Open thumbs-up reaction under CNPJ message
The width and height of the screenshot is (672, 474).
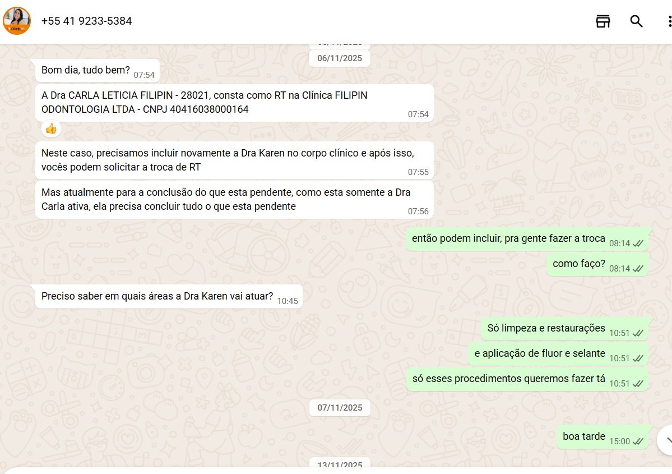click(x=51, y=128)
